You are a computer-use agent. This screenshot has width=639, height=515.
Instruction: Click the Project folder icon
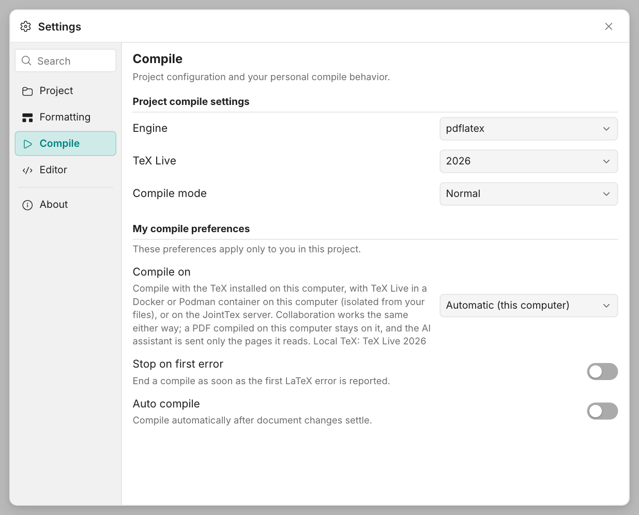pos(27,91)
